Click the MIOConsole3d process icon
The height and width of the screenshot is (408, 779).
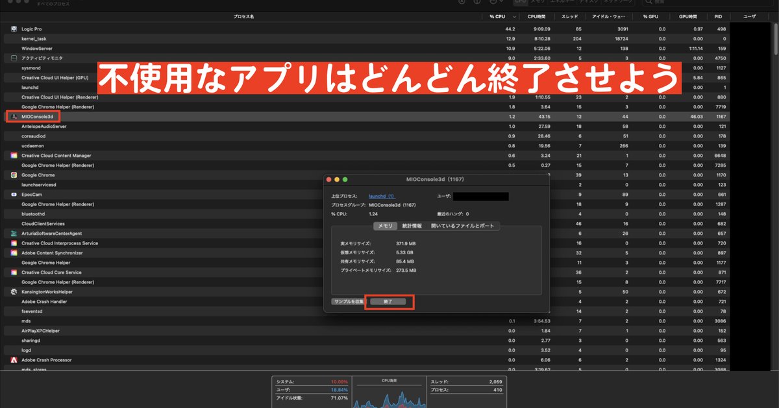click(14, 117)
